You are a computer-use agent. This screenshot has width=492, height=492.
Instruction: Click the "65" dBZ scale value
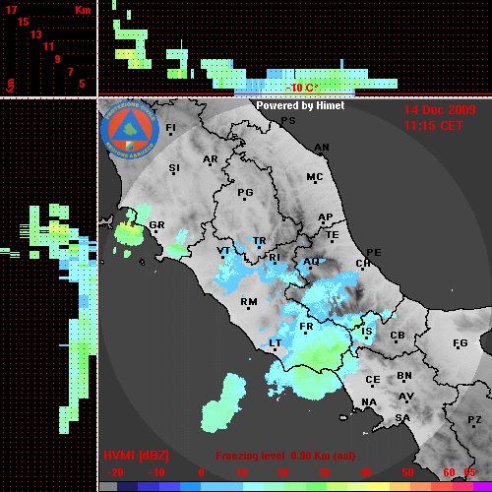(x=469, y=472)
